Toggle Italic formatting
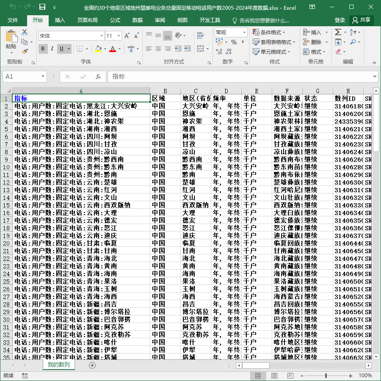Viewport: 381px width, 381px height. point(52,49)
